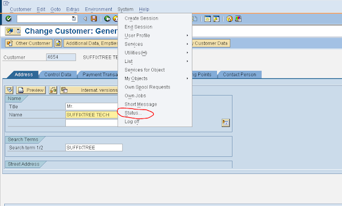
Task: Open the Environment menu
Action: coord(98,10)
